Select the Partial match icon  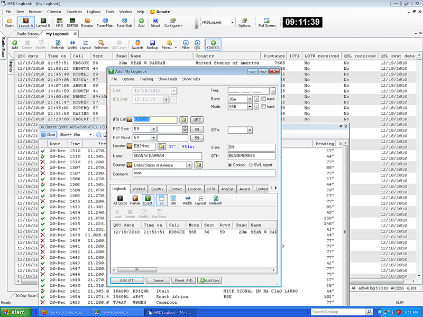(x=135, y=200)
